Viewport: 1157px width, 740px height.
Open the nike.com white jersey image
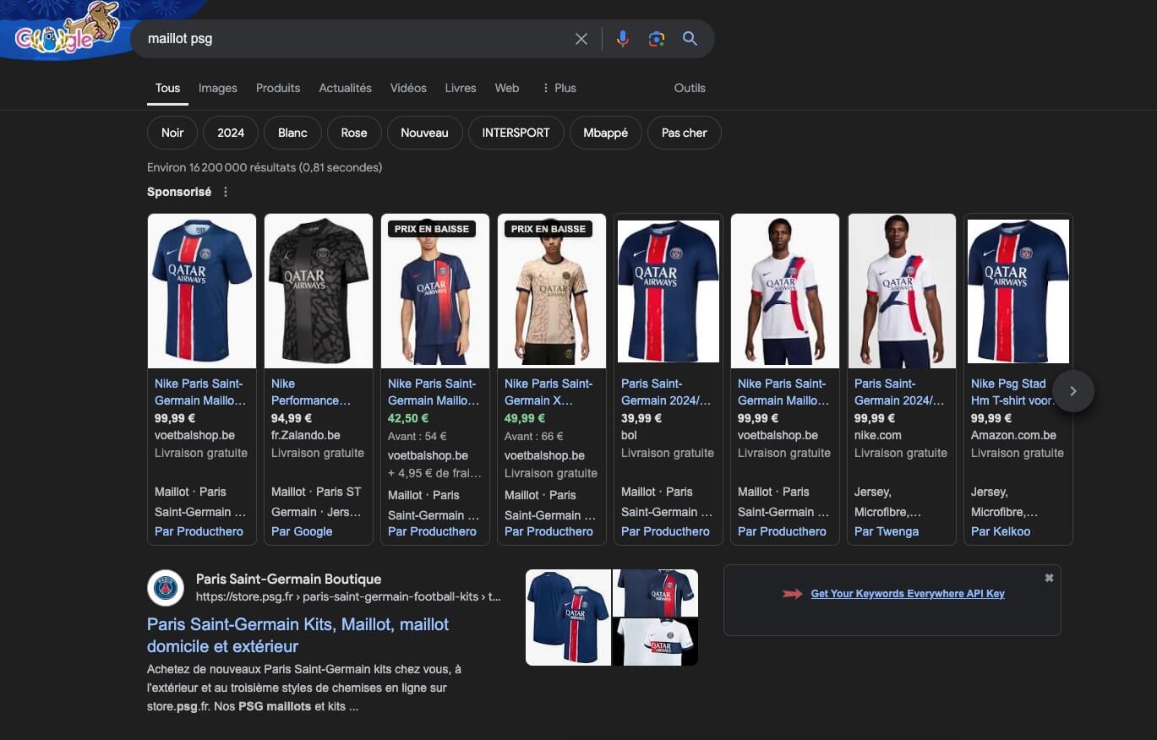point(902,291)
